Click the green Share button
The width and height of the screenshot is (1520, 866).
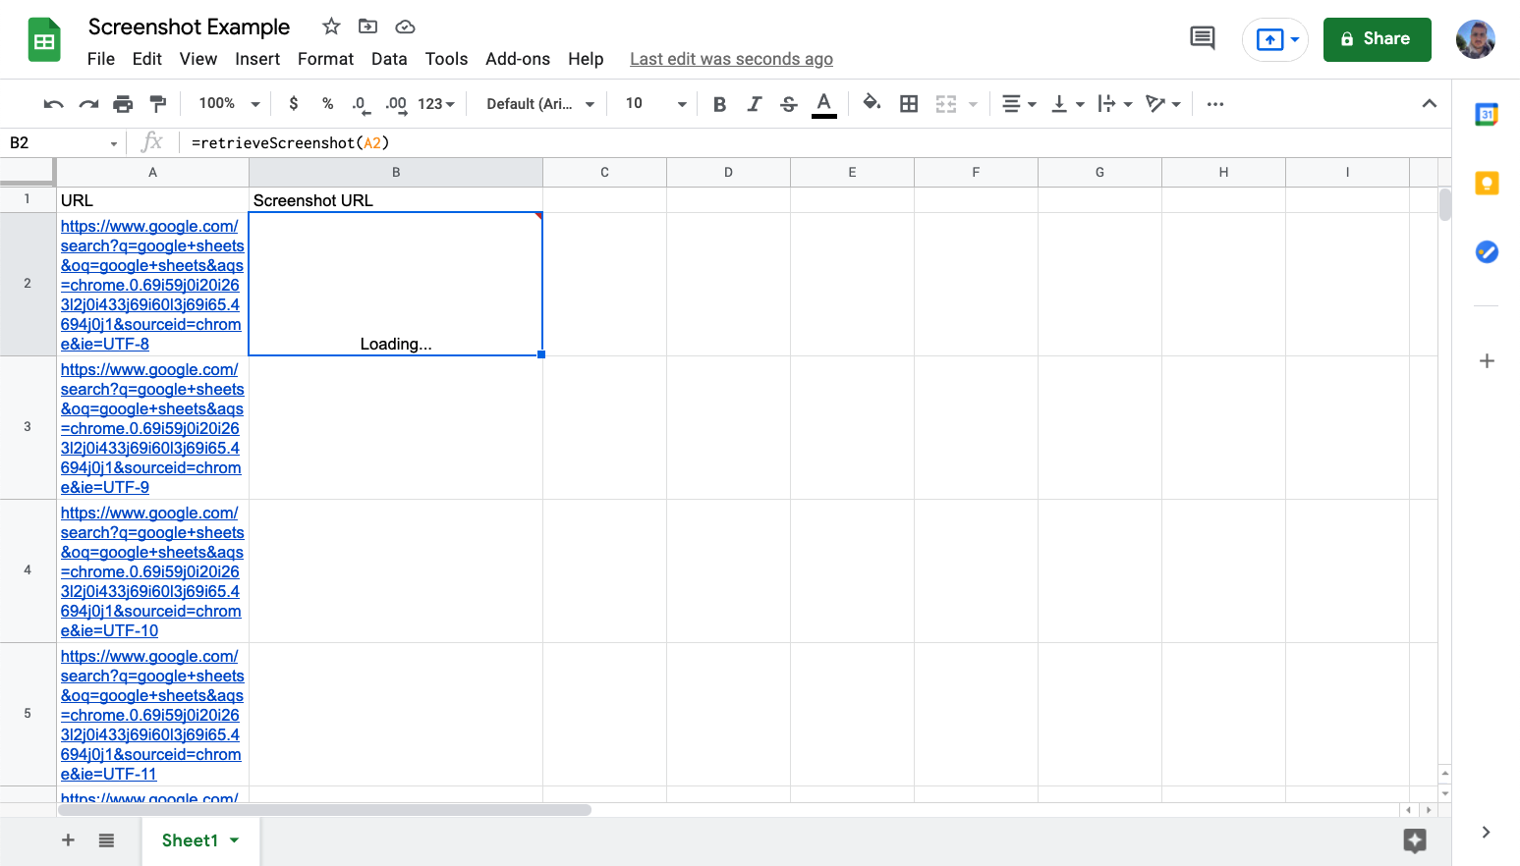tap(1377, 39)
